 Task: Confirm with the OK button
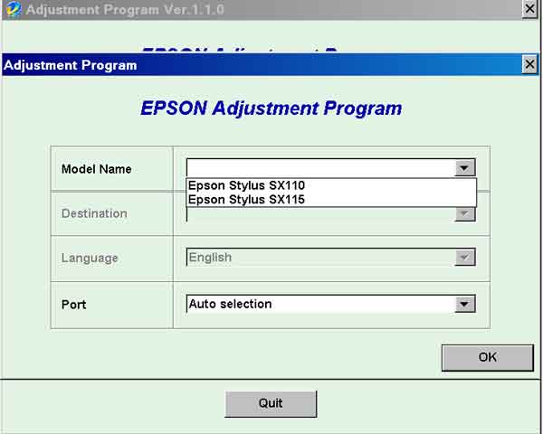tap(487, 357)
